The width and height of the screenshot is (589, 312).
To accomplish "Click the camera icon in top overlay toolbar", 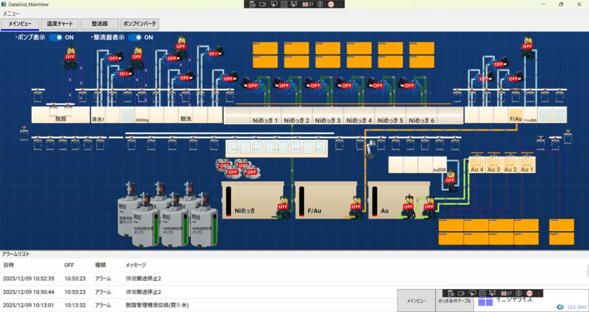I will (262, 4).
